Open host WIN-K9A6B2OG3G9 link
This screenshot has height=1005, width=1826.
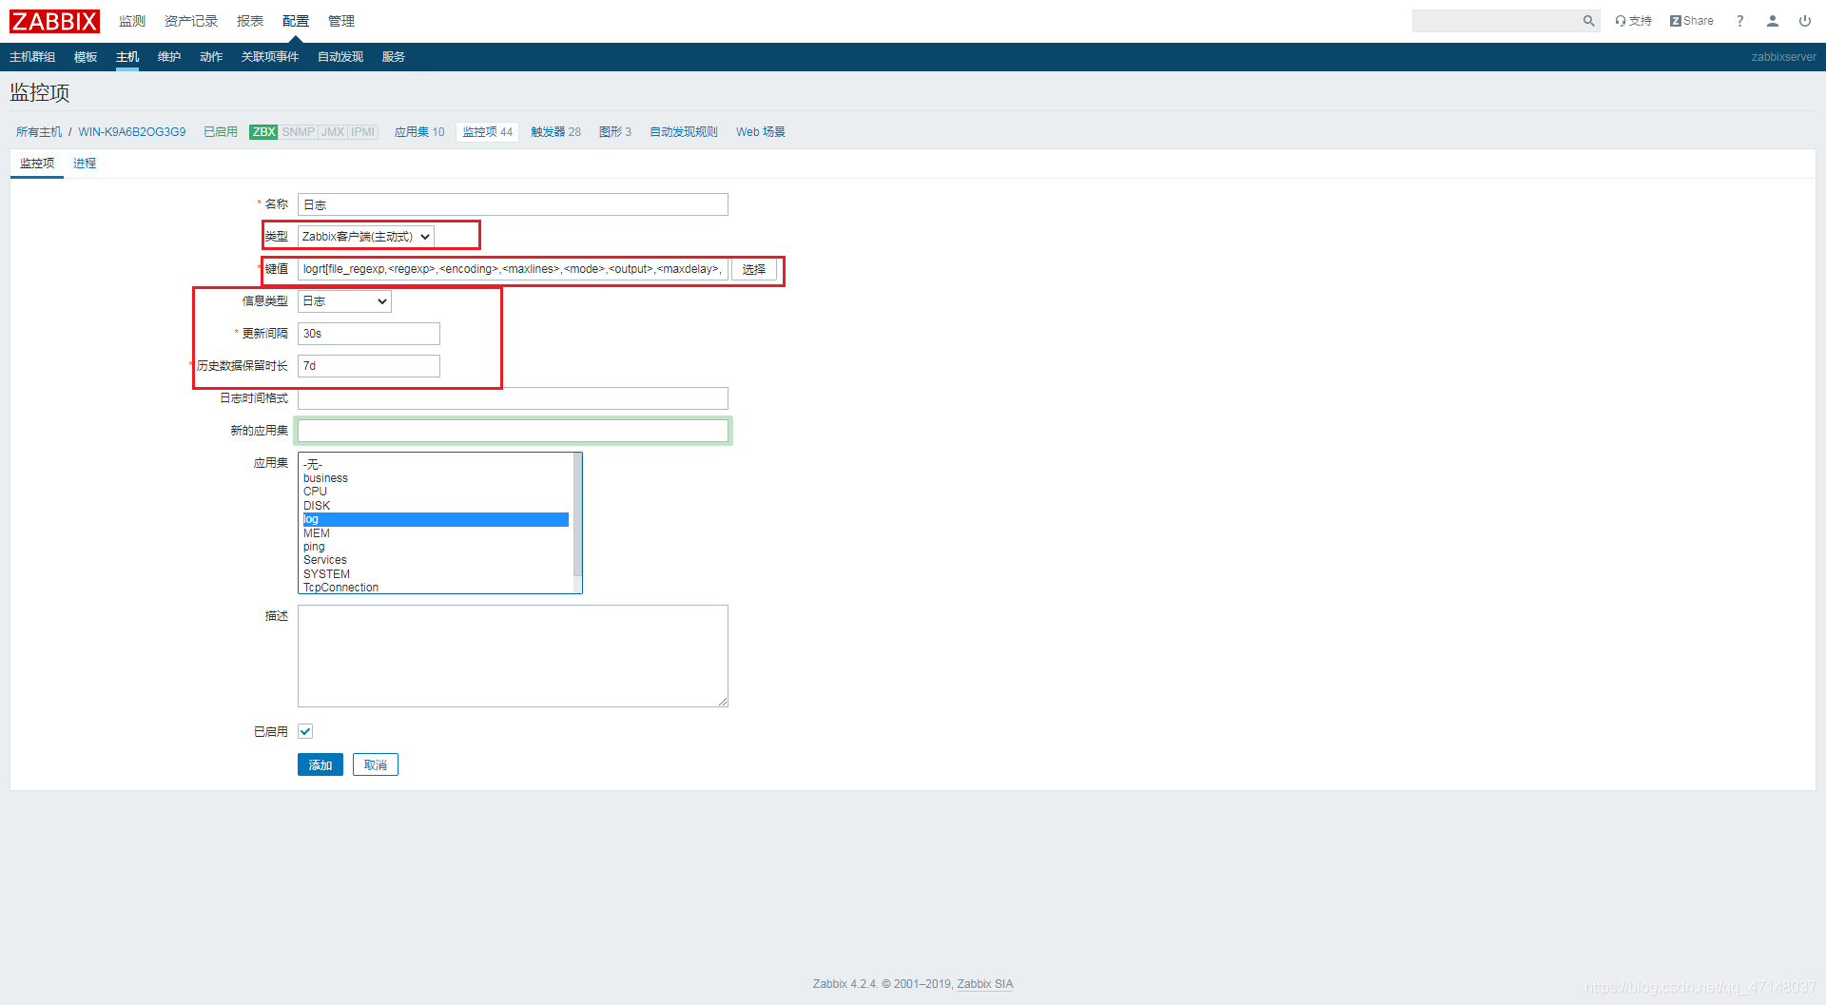click(x=132, y=132)
